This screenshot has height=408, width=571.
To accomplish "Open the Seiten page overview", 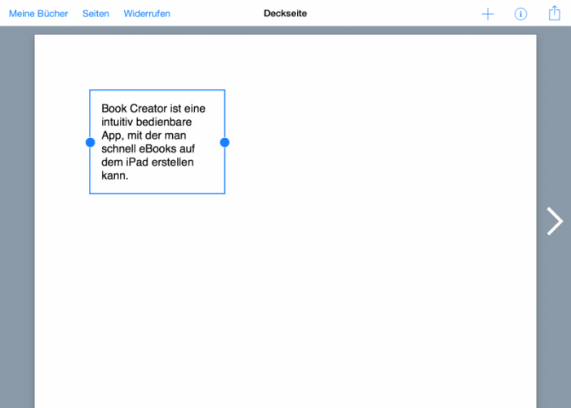I will 95,14.
